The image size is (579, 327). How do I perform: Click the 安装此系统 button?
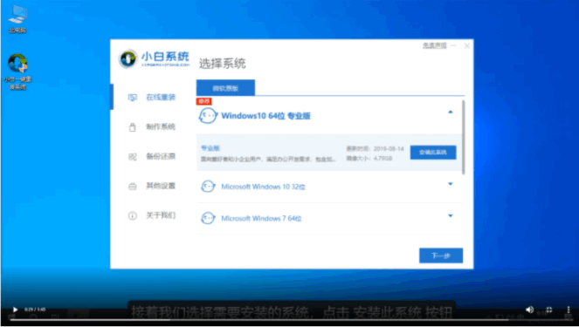[x=433, y=153]
